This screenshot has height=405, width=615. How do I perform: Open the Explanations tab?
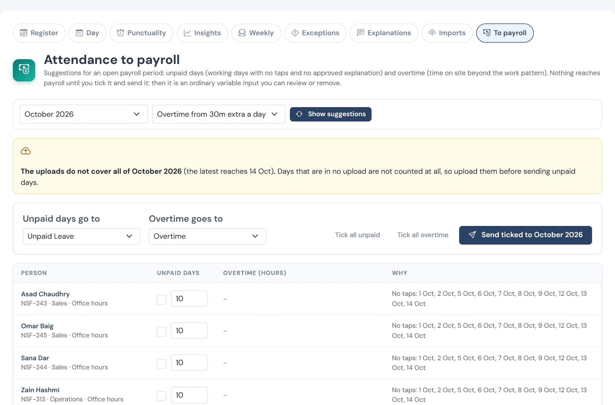[384, 33]
